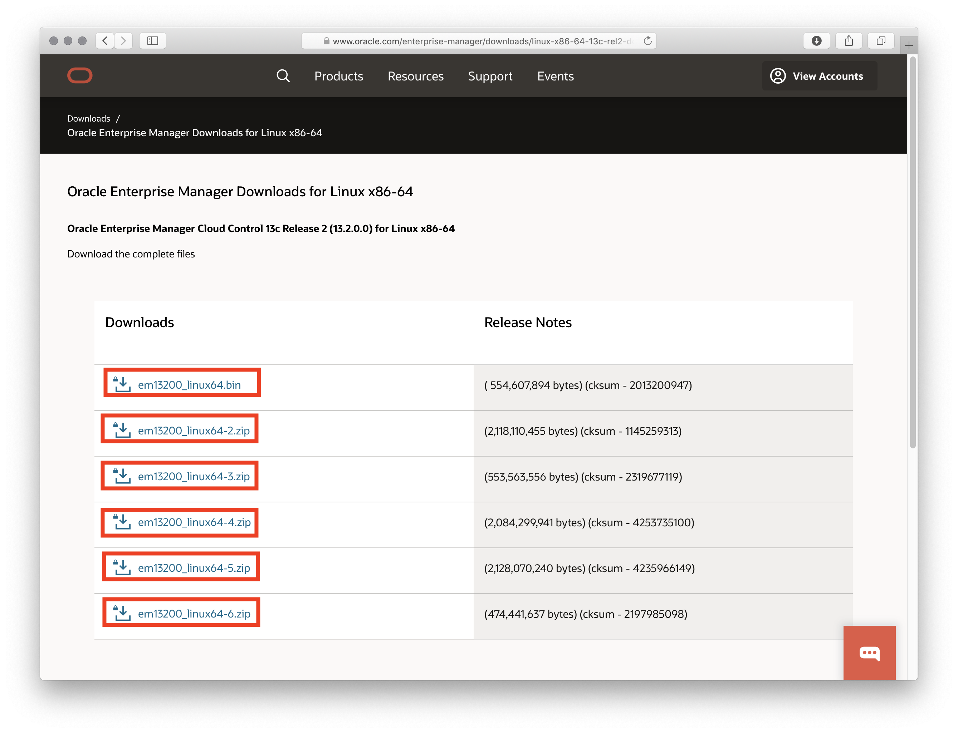Click the download icon beside em13200_linux64.bin
This screenshot has height=733, width=958.
click(x=122, y=384)
